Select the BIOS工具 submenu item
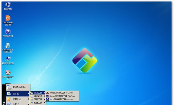Screen dimensions: 174x105 [38, 93]
